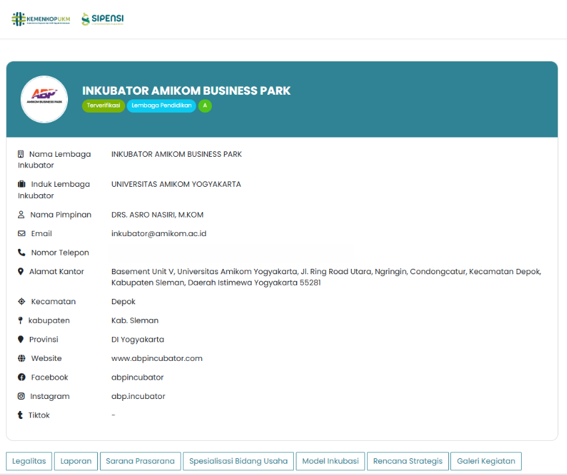Switch to Sarana Prasarana tab

pyautogui.click(x=140, y=461)
